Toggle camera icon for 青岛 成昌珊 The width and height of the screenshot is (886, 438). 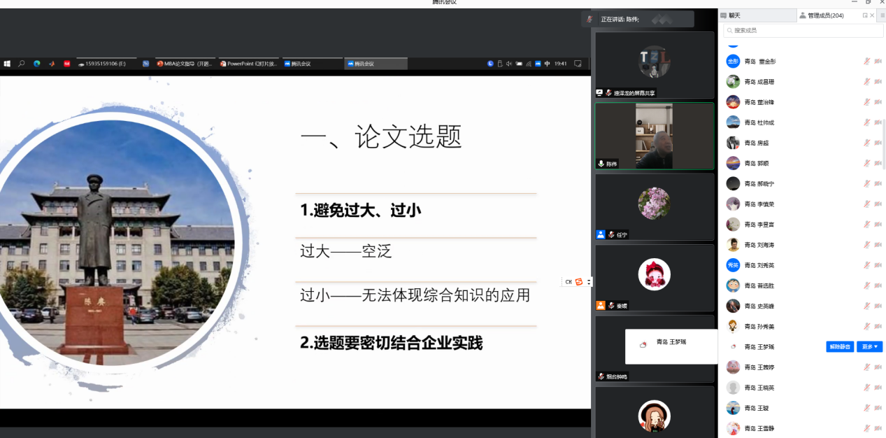[x=878, y=82]
